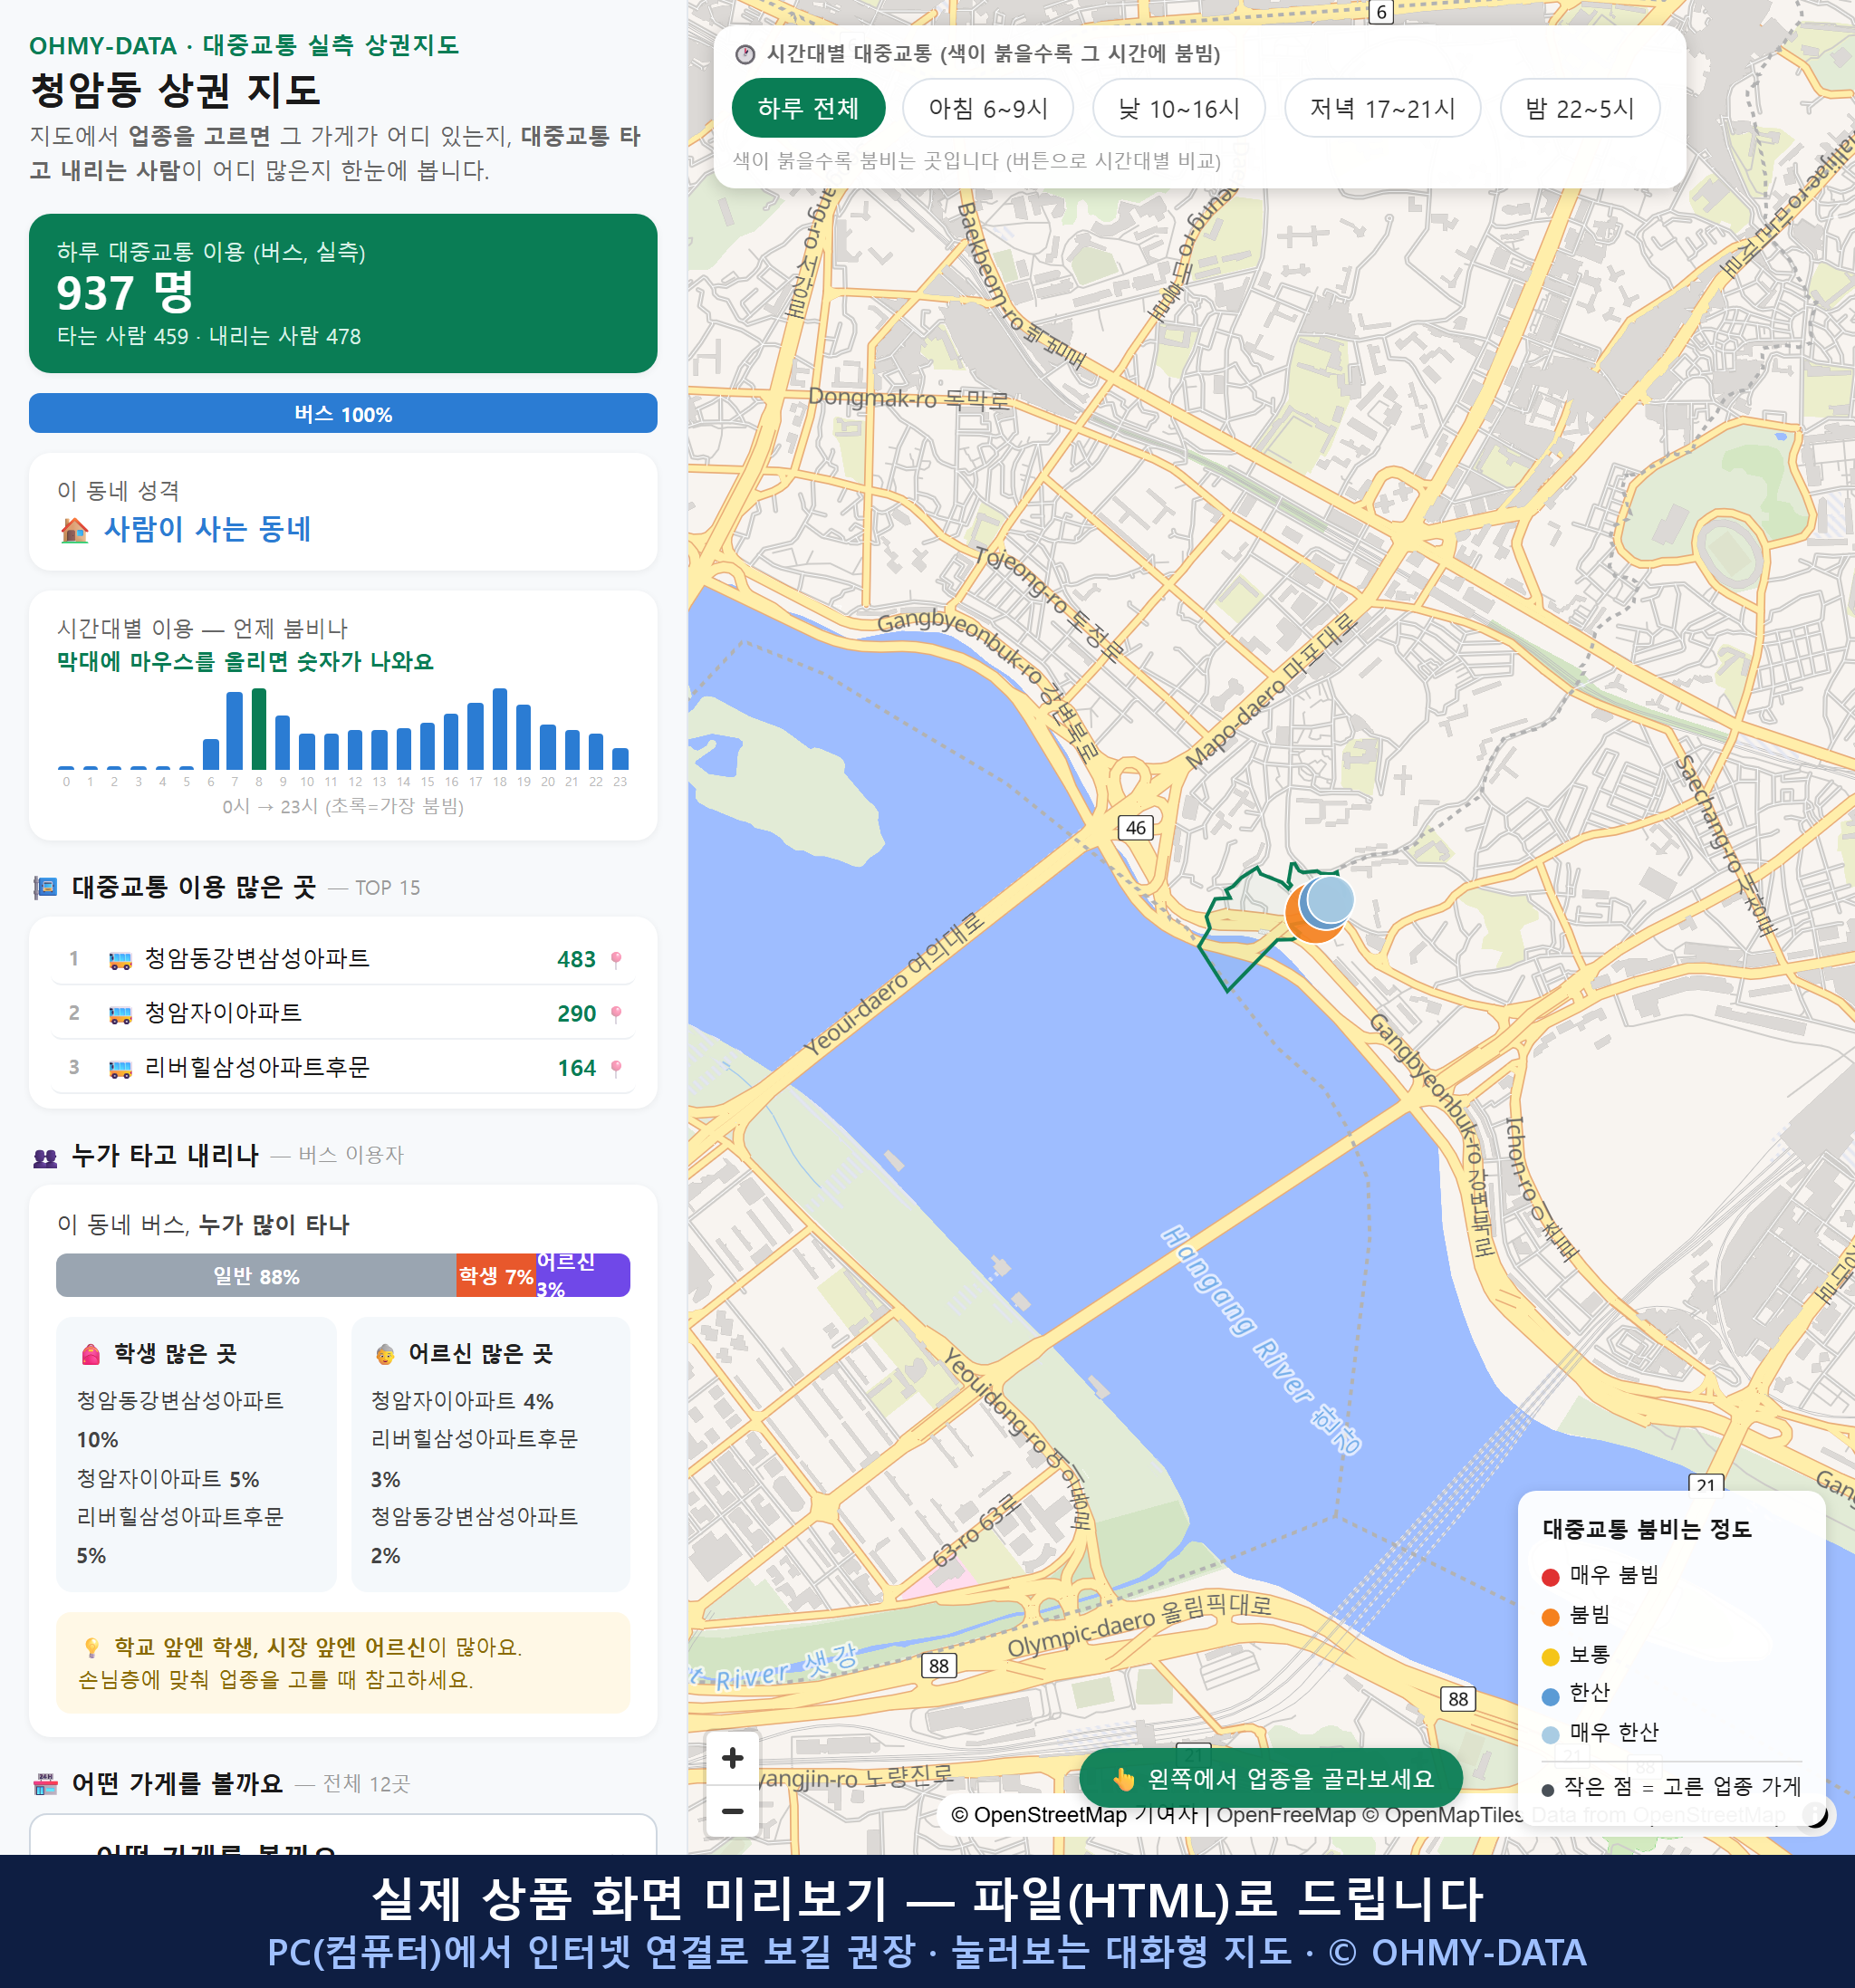Zoom out the map with minus button
1855x1988 pixels.
[x=732, y=1810]
